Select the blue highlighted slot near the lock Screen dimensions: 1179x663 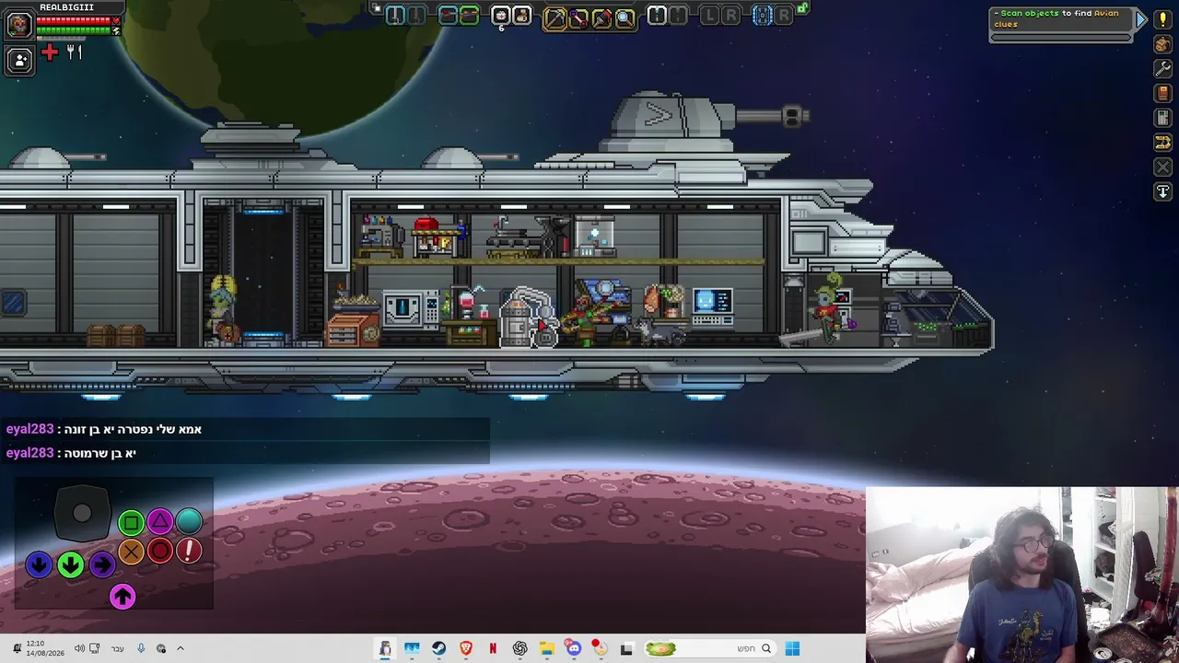coord(763,15)
